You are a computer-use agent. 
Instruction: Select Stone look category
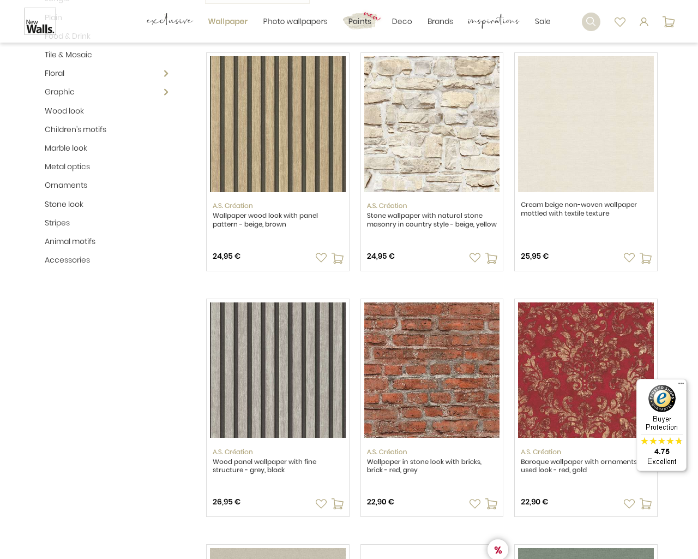64,204
